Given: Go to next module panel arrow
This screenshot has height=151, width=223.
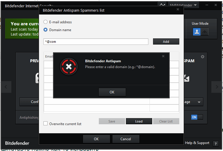Looking at the screenshot, I should pyautogui.click(x=217, y=87).
